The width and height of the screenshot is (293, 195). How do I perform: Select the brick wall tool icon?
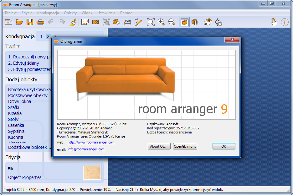(x=95, y=22)
